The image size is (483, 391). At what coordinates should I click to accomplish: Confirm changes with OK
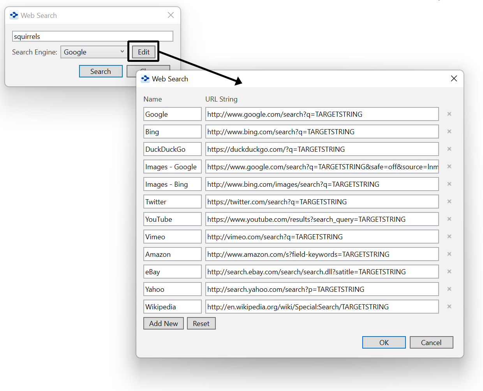pyautogui.click(x=384, y=342)
